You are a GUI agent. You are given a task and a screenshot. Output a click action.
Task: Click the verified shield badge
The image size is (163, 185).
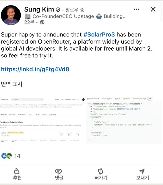click(58, 10)
